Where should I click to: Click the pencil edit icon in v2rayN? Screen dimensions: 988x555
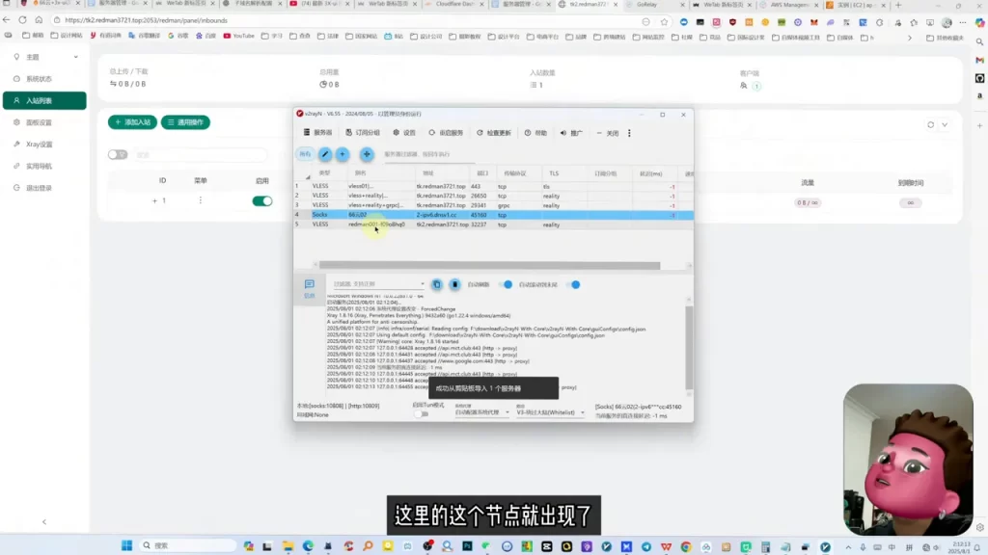click(x=325, y=154)
